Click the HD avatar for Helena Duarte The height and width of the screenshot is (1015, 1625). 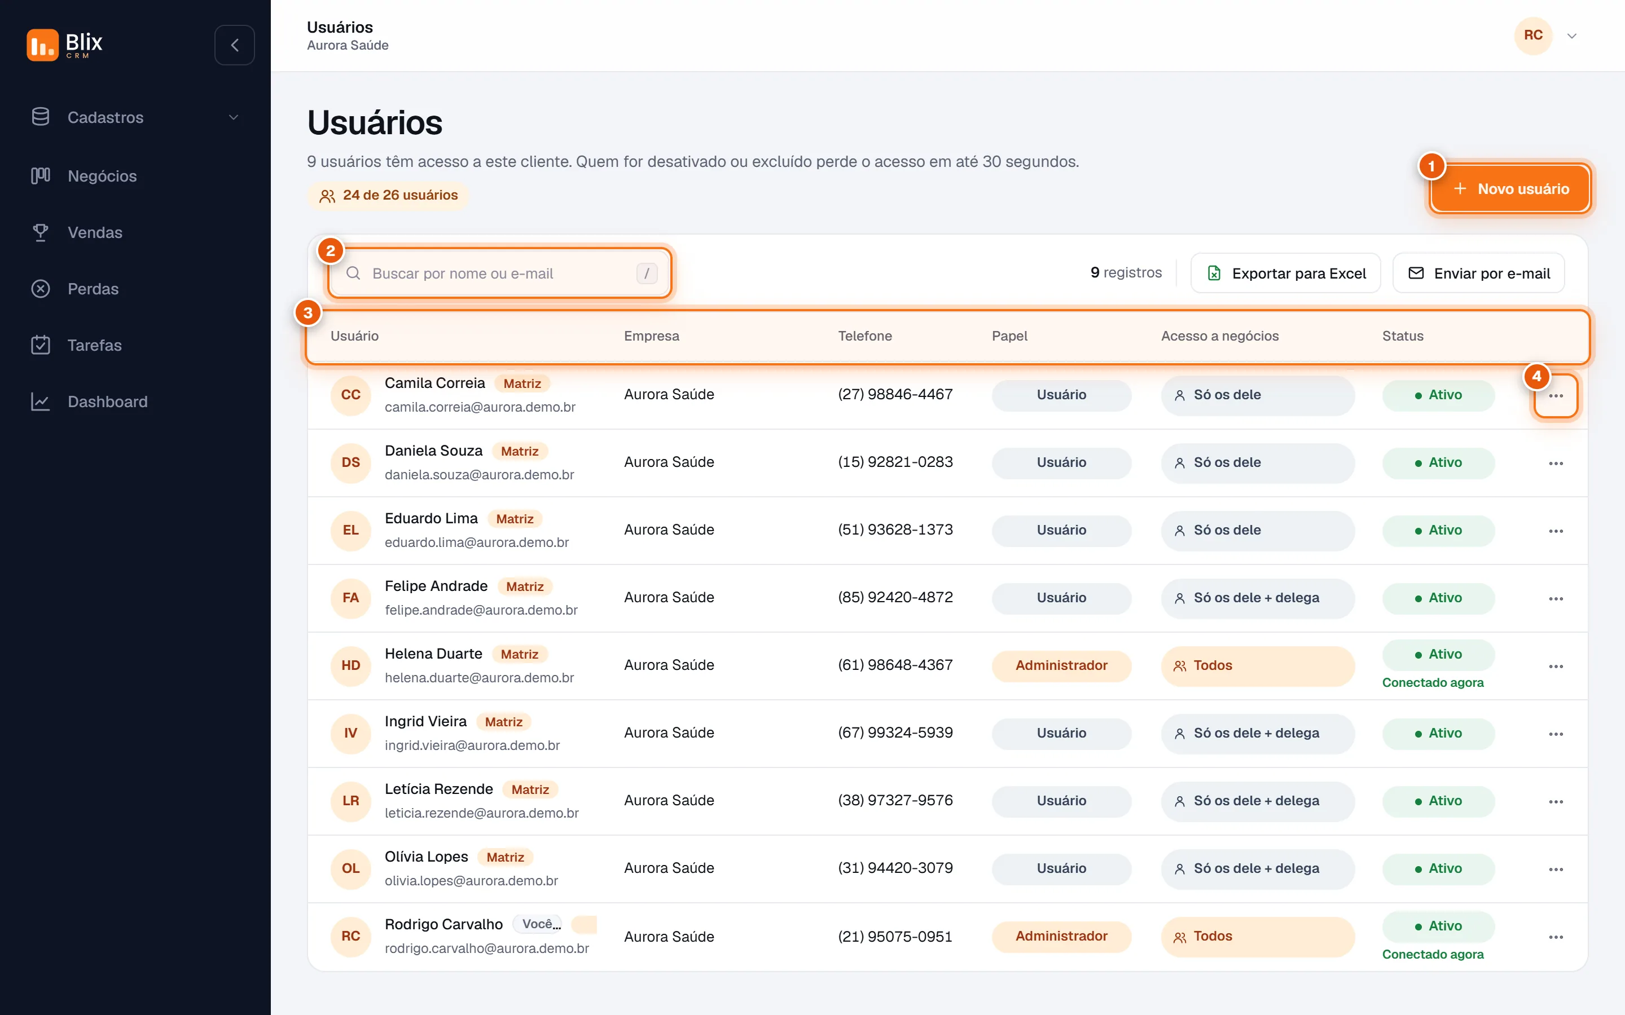tap(350, 665)
